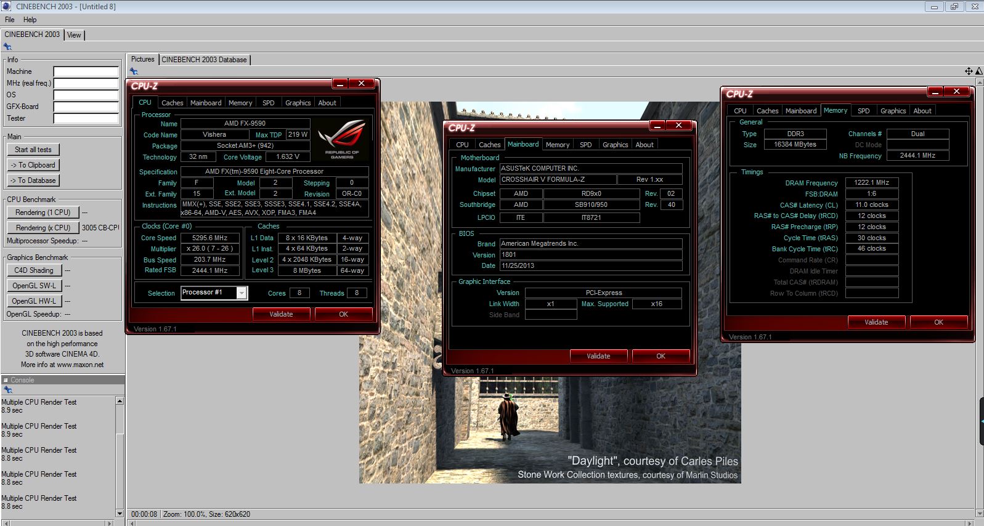Open Graphics tab in CPU window
The width and height of the screenshot is (984, 526).
coord(298,103)
